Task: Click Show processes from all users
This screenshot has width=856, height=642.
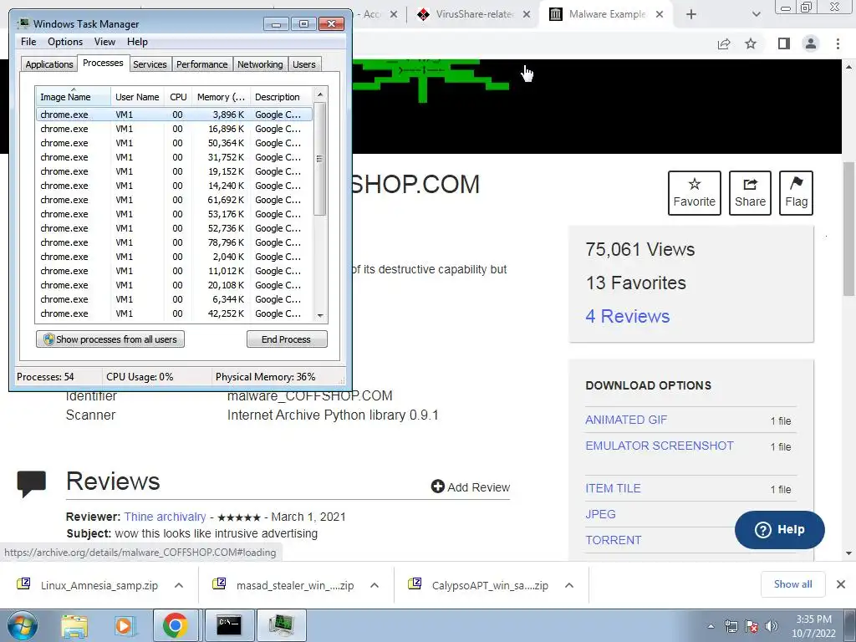Action: click(110, 339)
